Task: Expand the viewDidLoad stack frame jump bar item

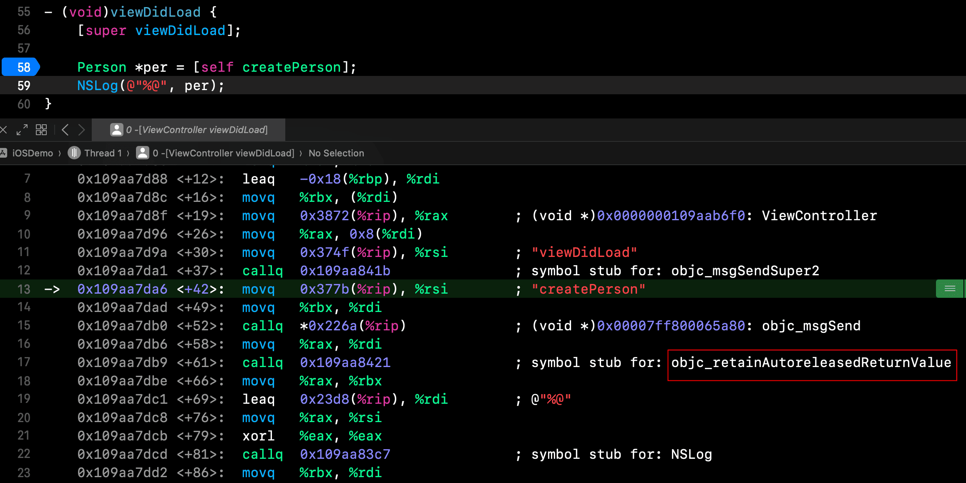Action: (x=223, y=153)
